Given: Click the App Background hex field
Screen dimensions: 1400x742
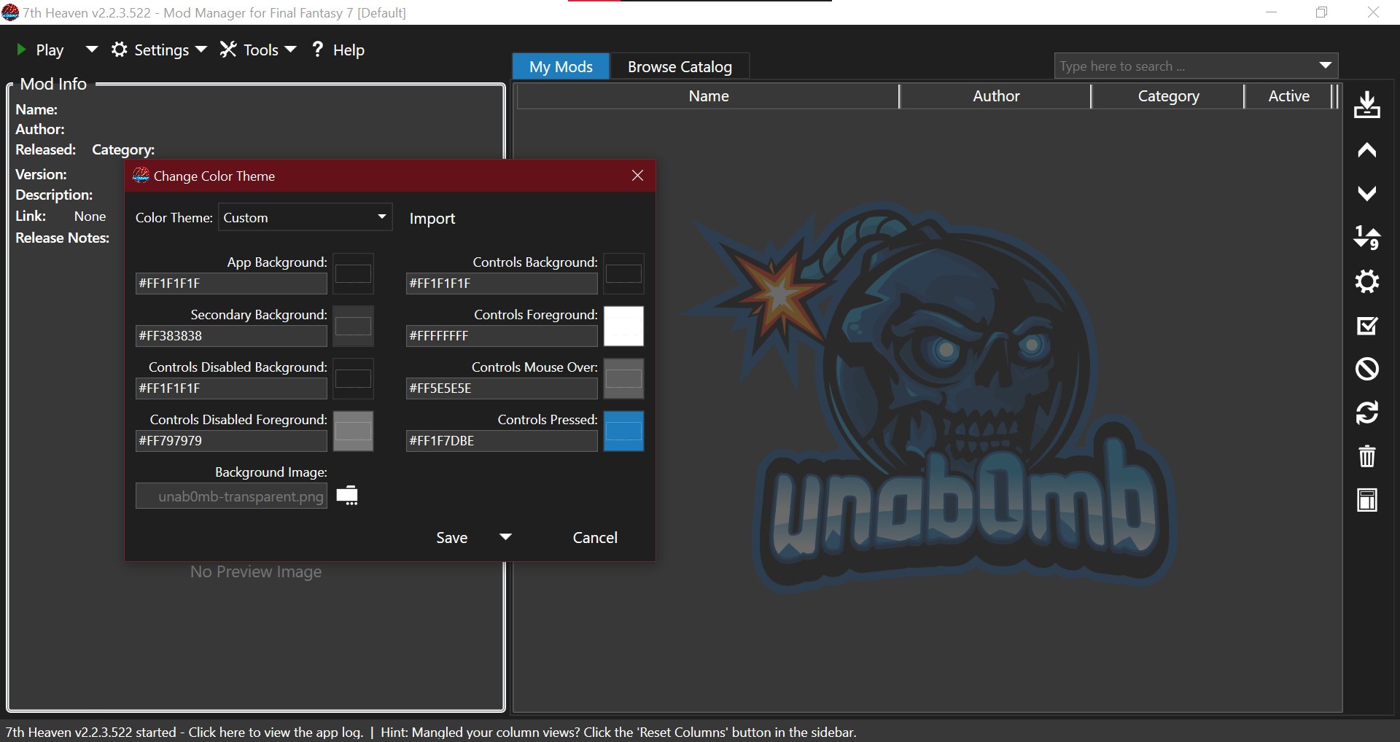Looking at the screenshot, I should tap(231, 284).
